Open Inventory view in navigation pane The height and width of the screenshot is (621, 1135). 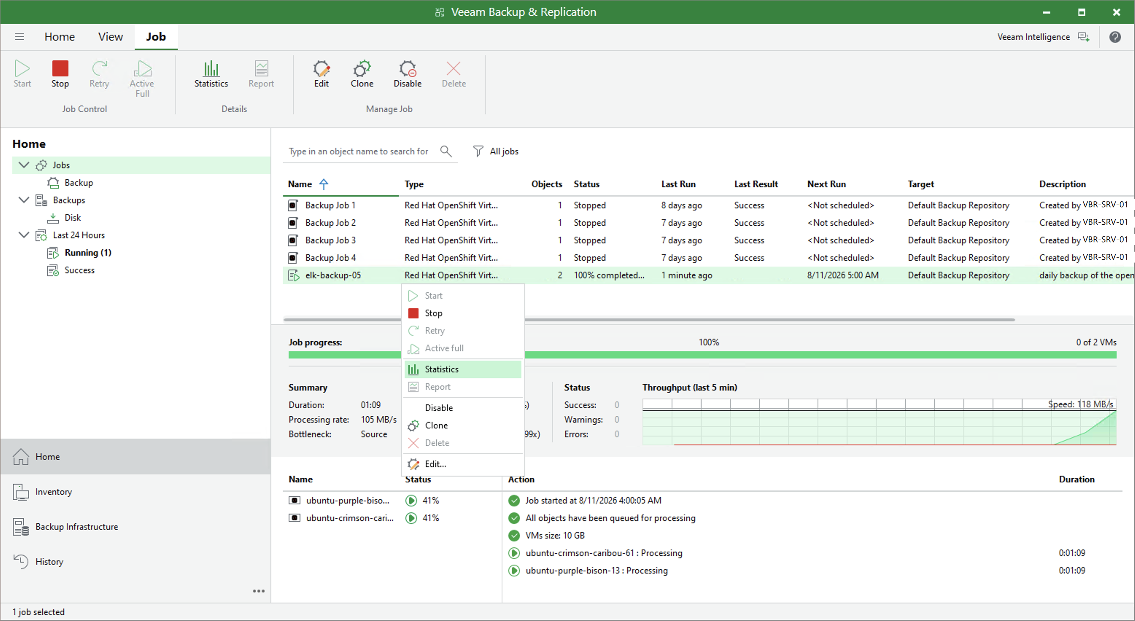(x=135, y=492)
